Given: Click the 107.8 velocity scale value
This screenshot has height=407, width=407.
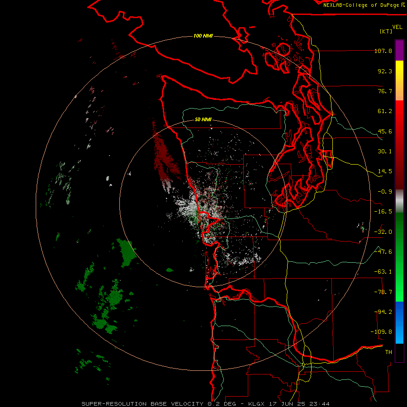Looking at the screenshot, I should (x=383, y=51).
